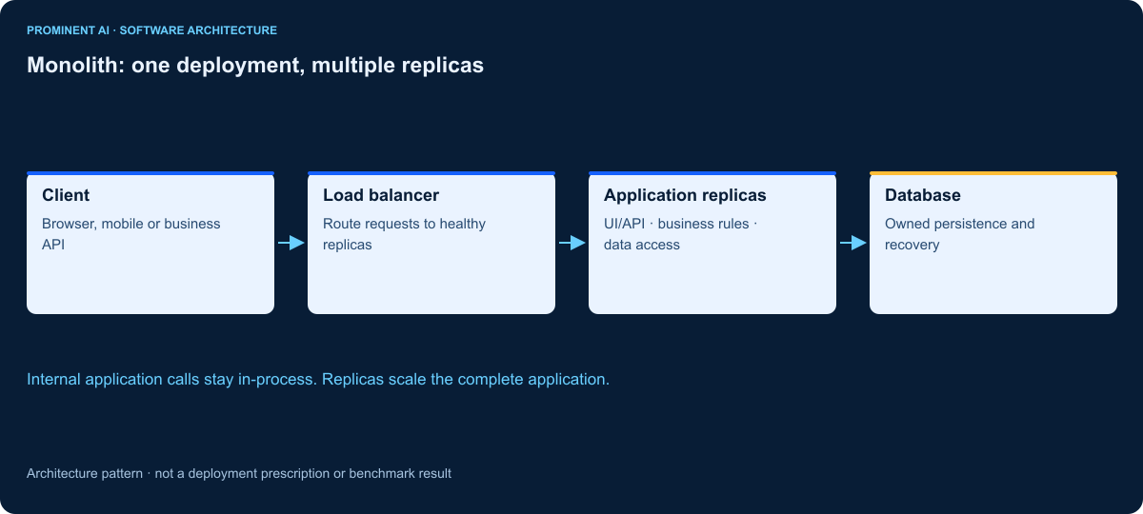
Task: Click the Application replicas card
Action: (712, 243)
